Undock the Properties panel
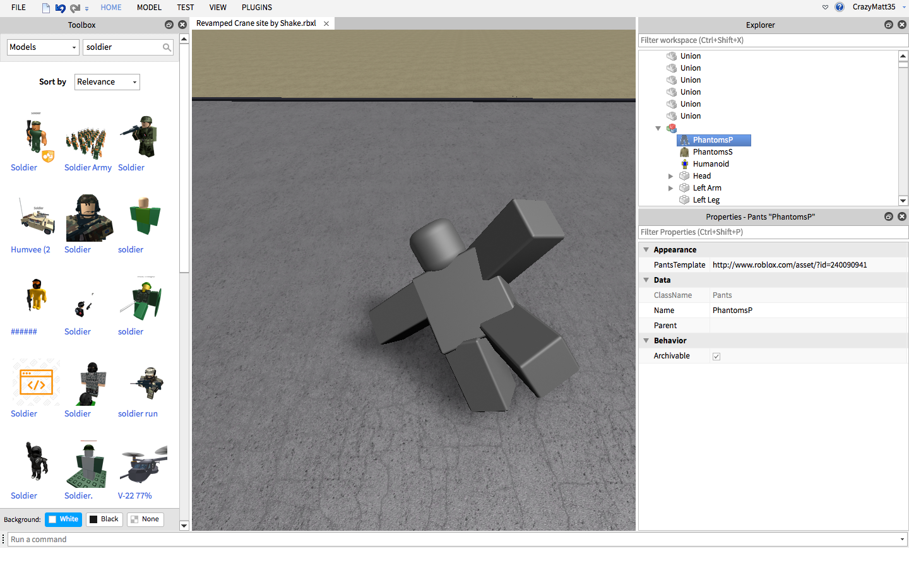 pos(889,216)
